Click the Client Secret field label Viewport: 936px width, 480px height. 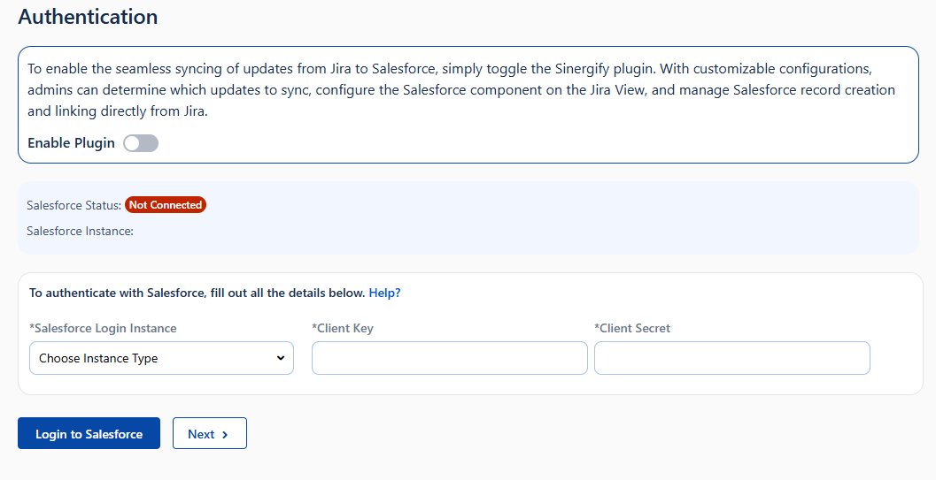[632, 328]
